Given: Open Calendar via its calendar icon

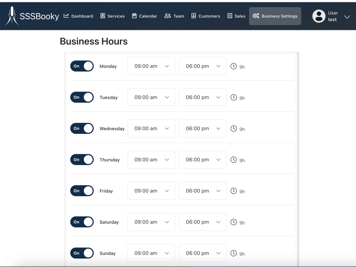Looking at the screenshot, I should click(x=134, y=16).
